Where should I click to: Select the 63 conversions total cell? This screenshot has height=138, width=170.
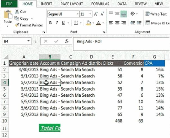point(133,121)
